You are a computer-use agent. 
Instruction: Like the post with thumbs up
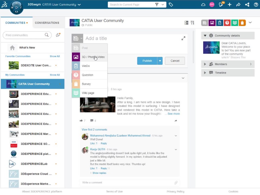(81, 121)
